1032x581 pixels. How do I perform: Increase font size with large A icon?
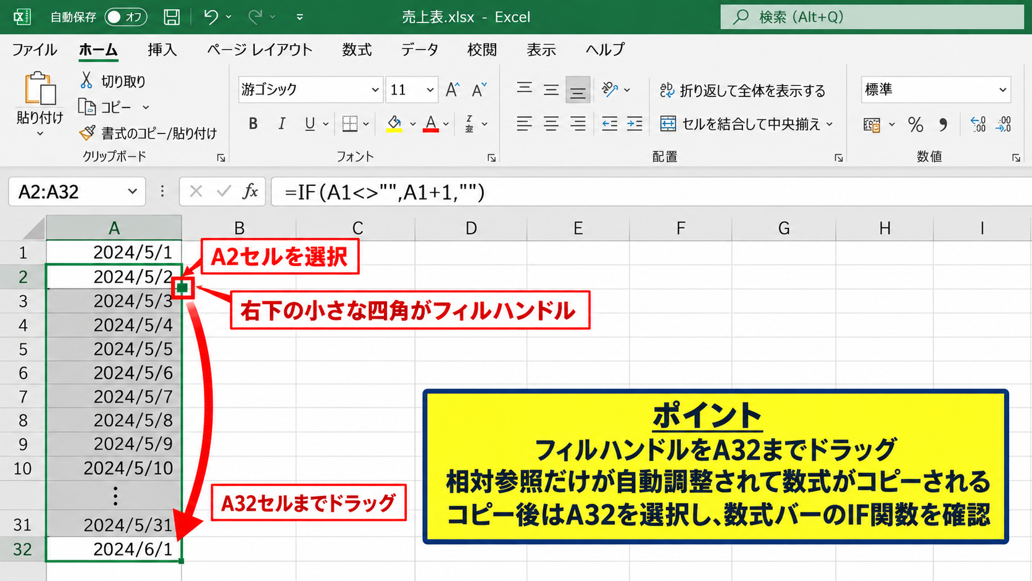452,90
